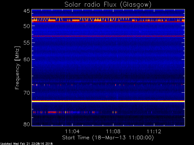Click the 11:04 time tick label
This screenshot has width=194, height=145.
pyautogui.click(x=72, y=131)
